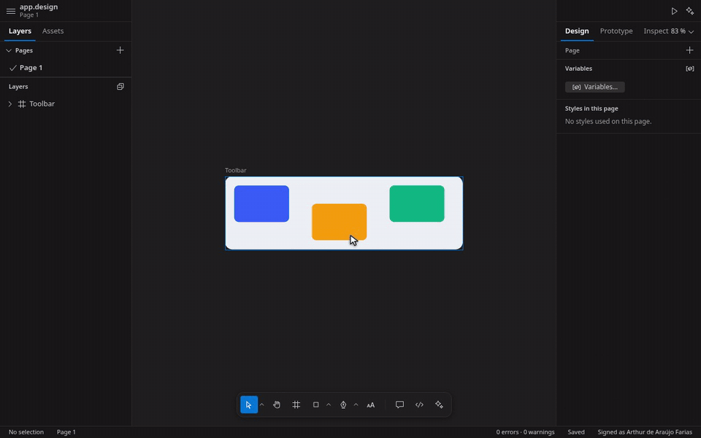
Task: Select the Rectangle shape tool
Action: (315, 404)
